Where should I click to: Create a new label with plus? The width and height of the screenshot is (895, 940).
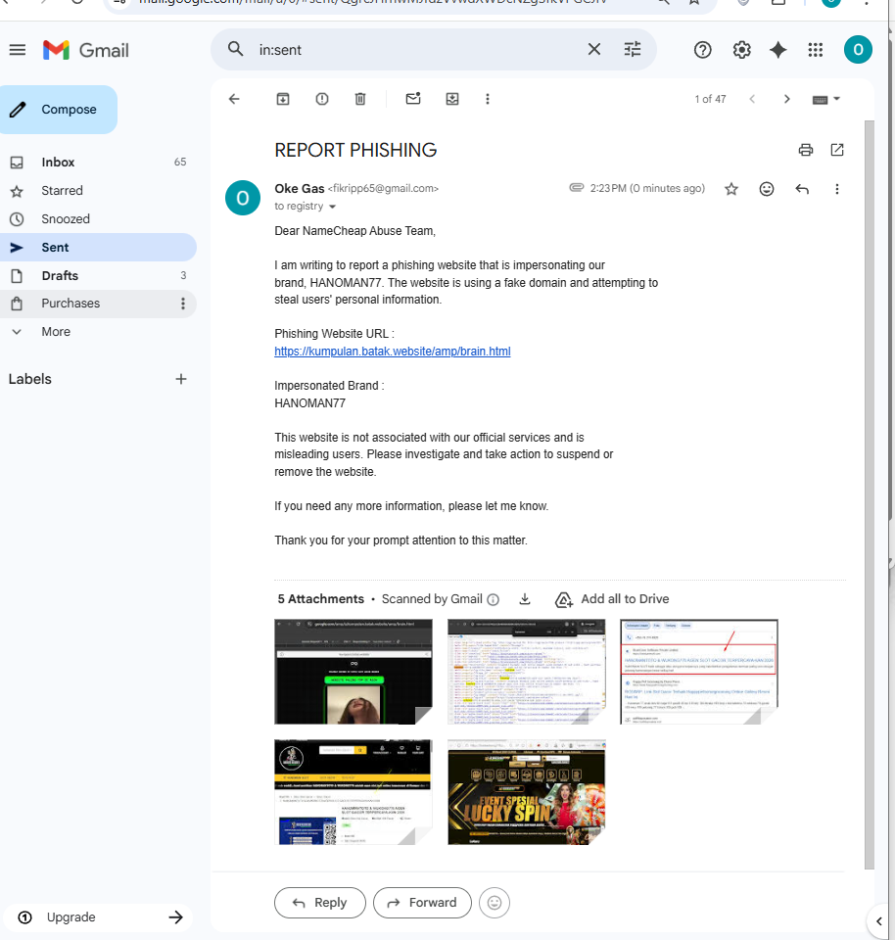tap(181, 379)
